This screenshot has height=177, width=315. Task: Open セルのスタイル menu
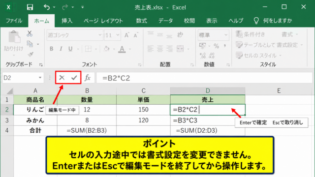pyautogui.click(x=259, y=55)
